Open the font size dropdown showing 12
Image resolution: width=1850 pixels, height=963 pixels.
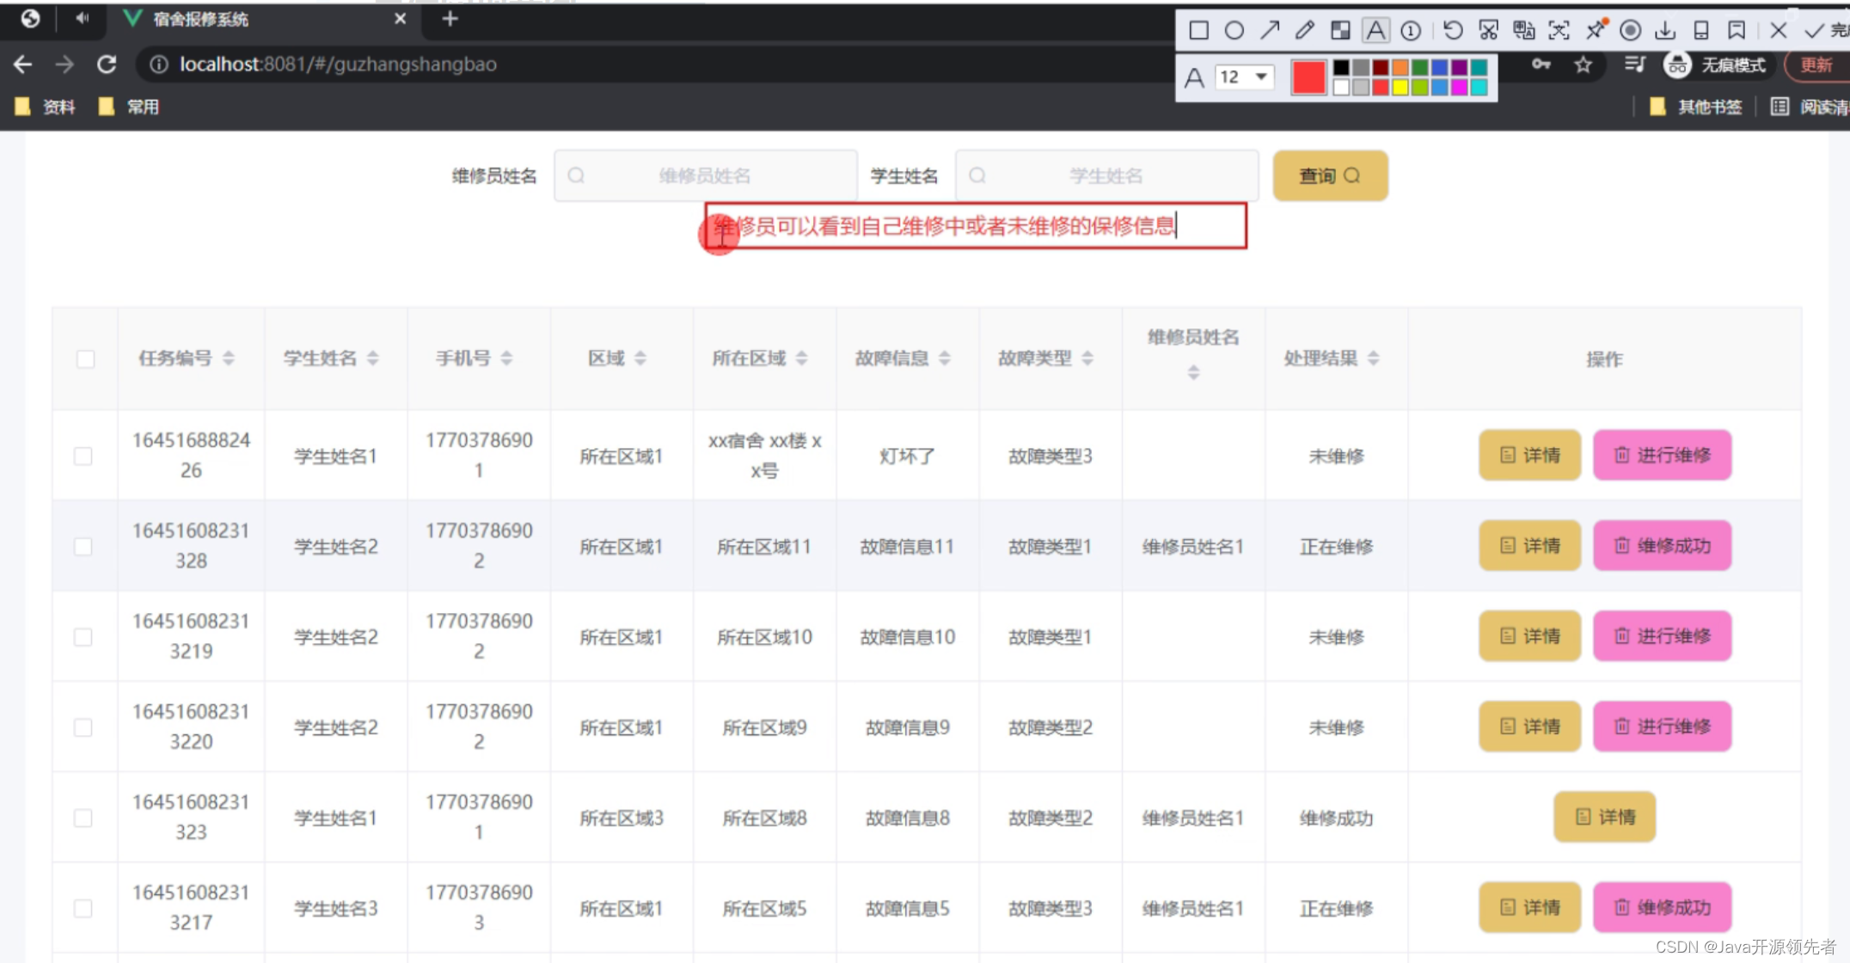[x=1244, y=77]
